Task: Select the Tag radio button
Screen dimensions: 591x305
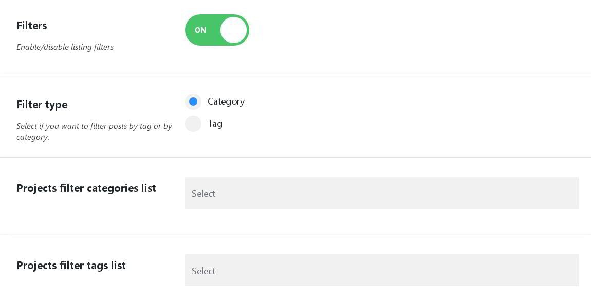Action: 193,124
